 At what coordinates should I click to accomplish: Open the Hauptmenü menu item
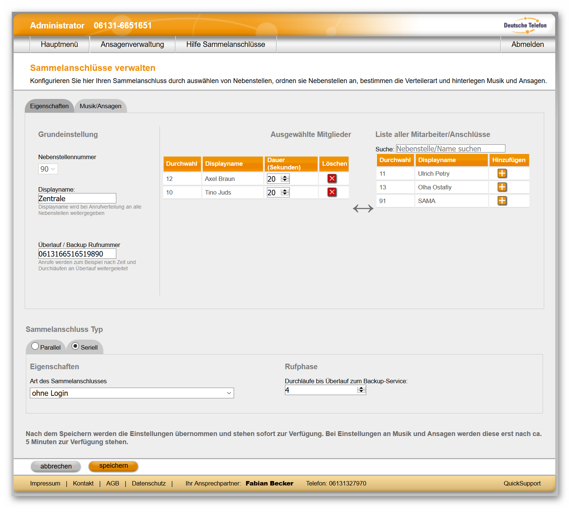tap(59, 44)
